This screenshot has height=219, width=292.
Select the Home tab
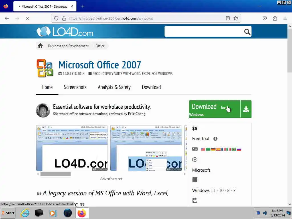click(47, 87)
